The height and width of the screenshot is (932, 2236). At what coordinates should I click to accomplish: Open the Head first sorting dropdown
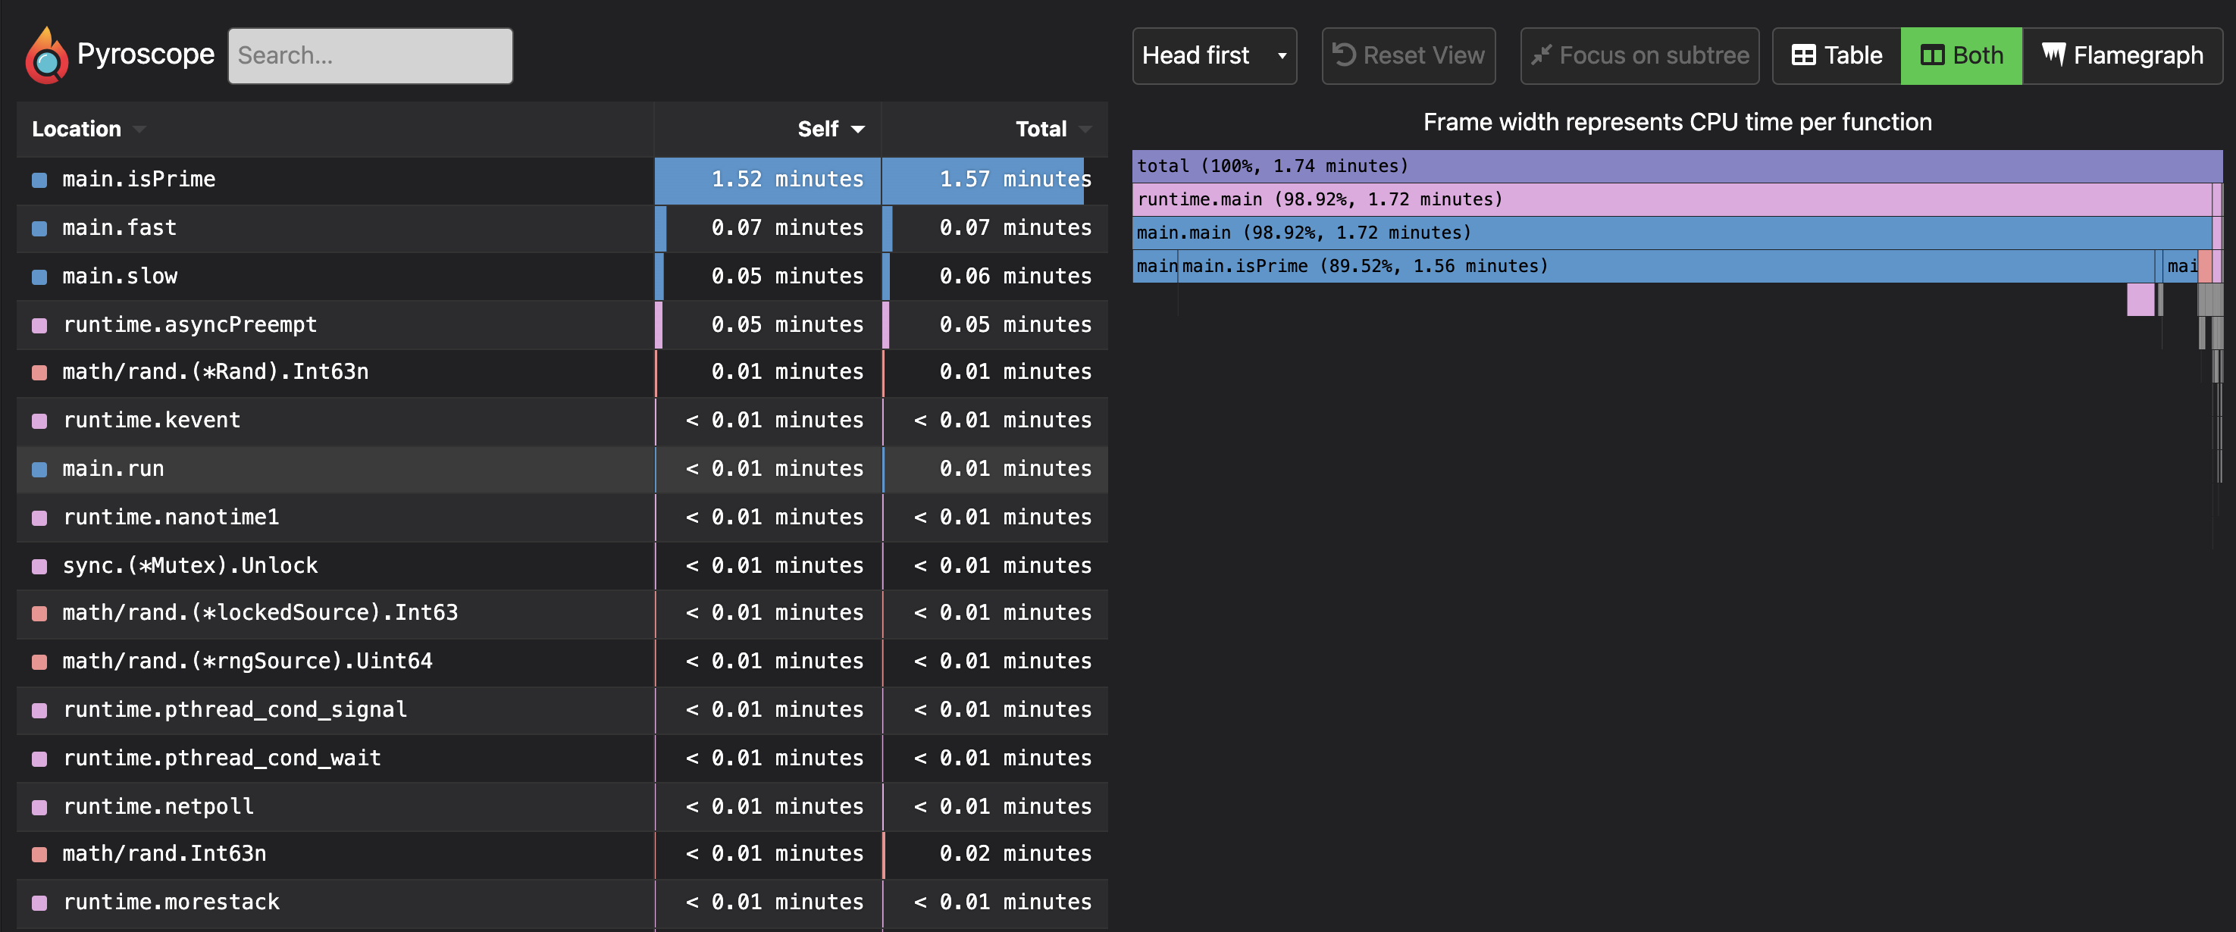1214,55
